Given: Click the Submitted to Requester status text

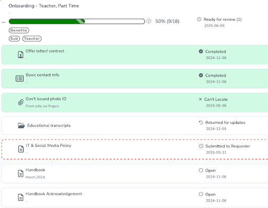Looking at the screenshot, I should (x=228, y=146).
